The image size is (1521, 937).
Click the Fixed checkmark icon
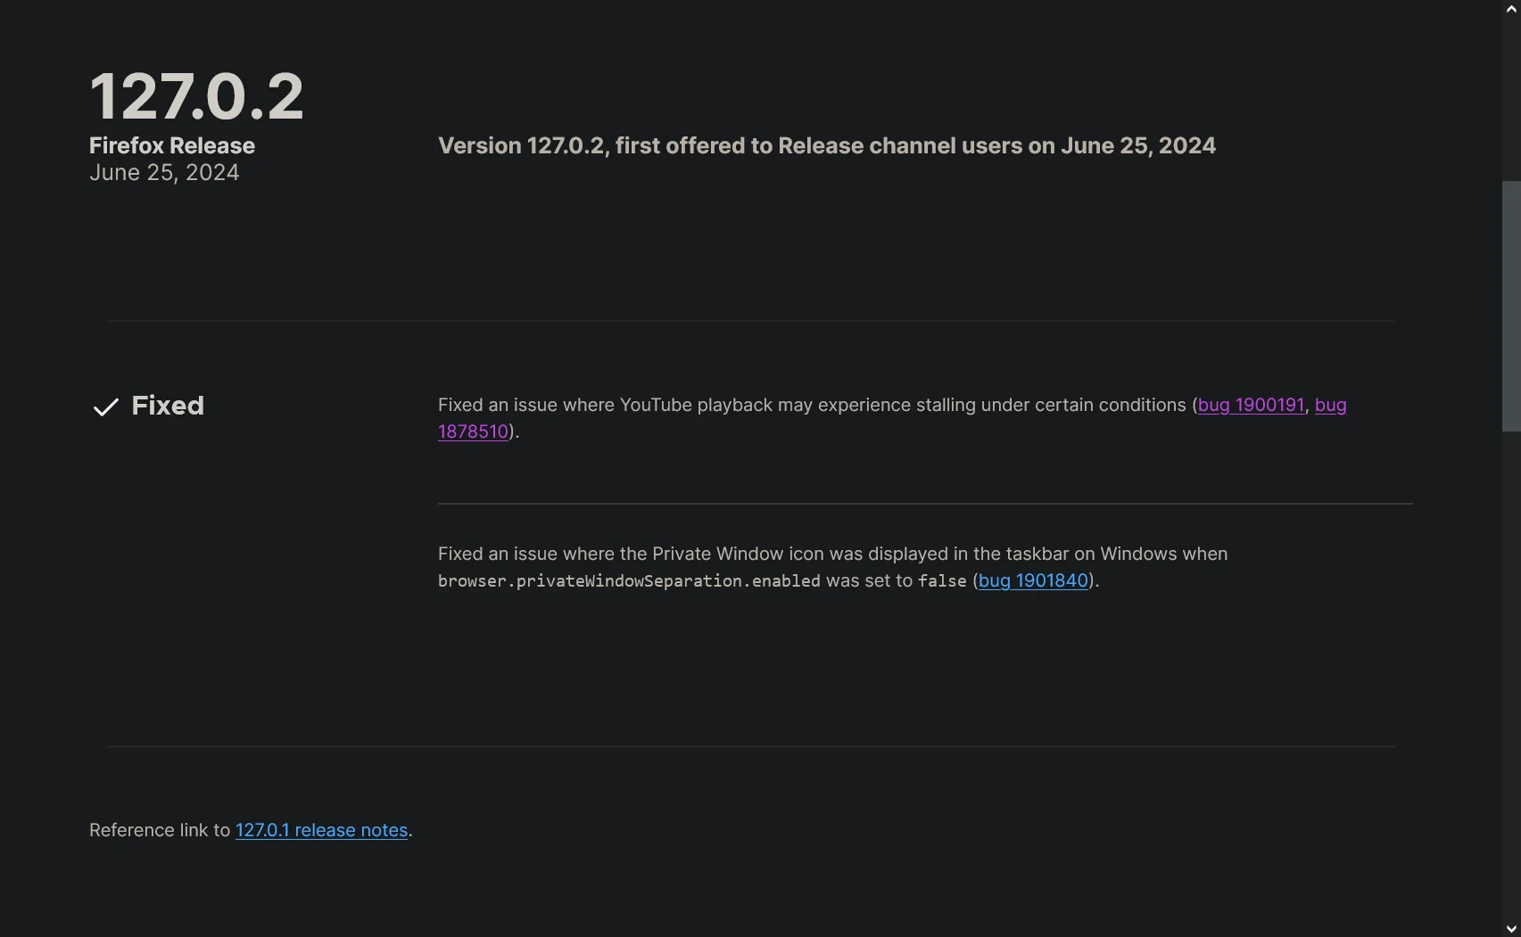pyautogui.click(x=106, y=407)
